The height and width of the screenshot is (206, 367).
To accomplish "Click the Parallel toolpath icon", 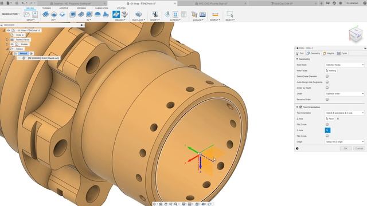I will (89, 14).
